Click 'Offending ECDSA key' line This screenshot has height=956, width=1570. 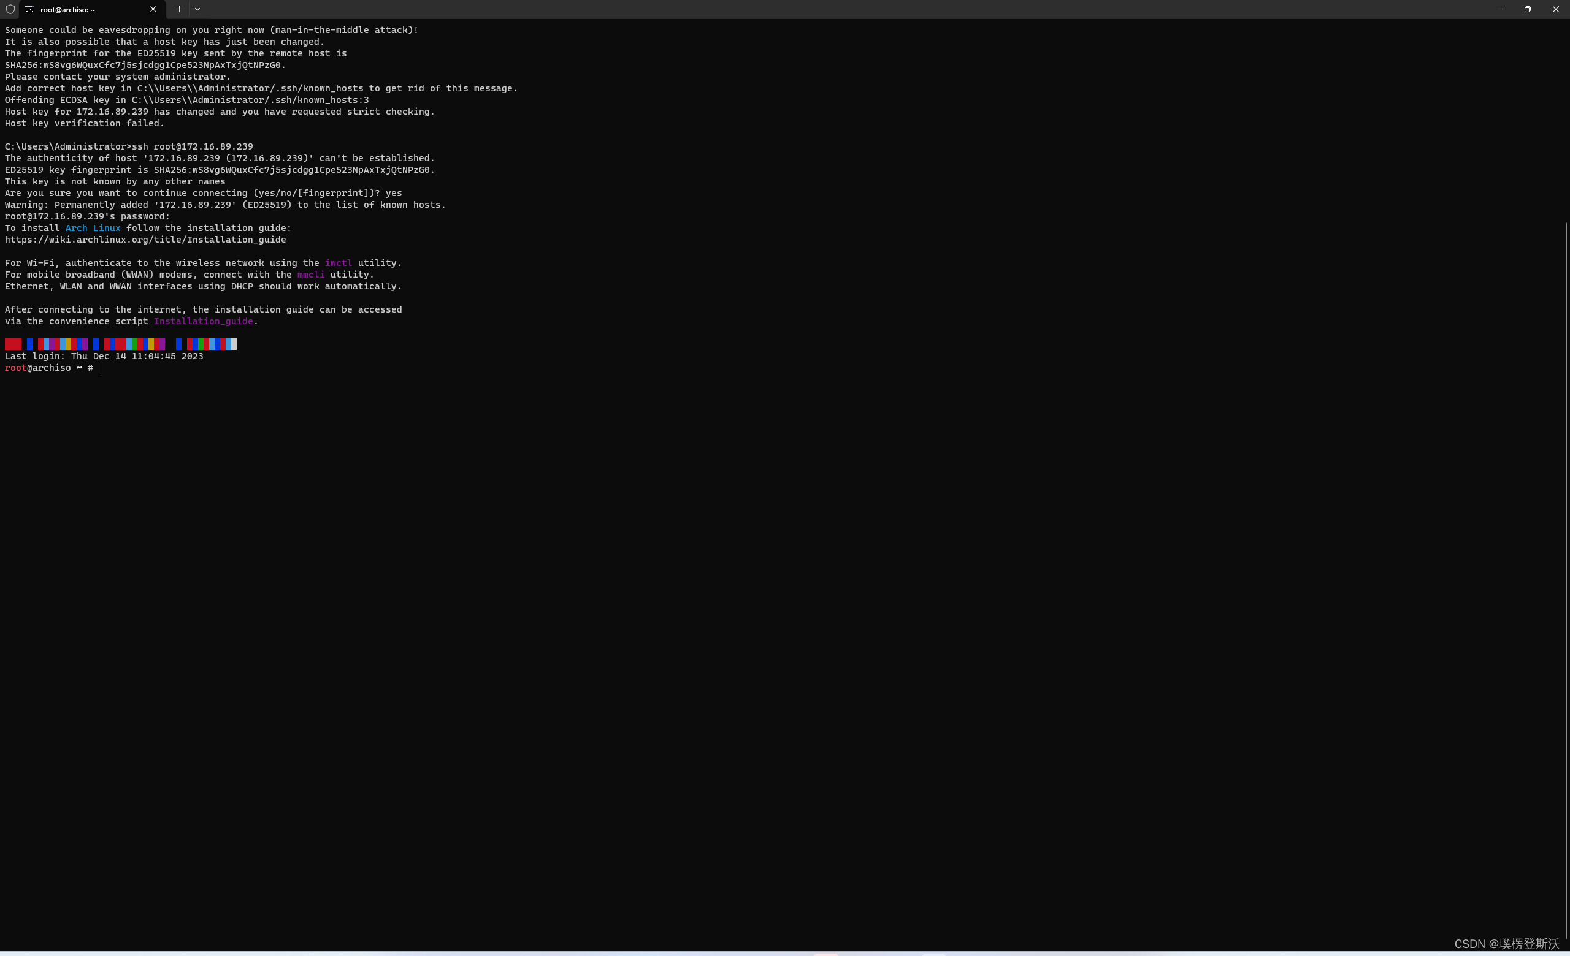point(186,100)
